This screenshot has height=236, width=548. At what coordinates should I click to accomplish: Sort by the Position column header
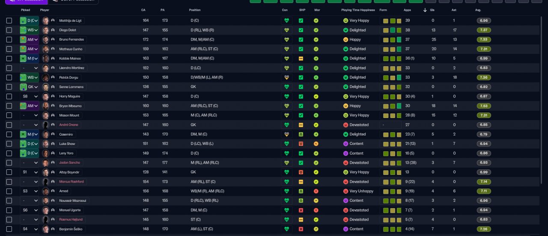(194, 10)
